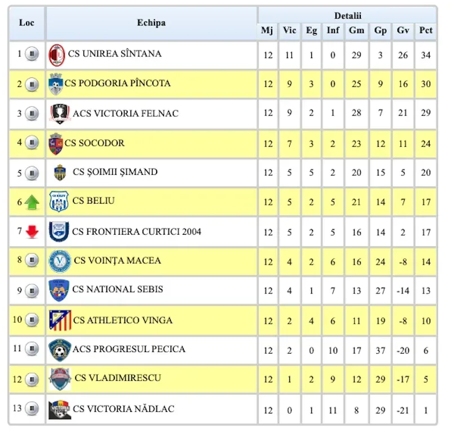This screenshot has width=451, height=431.
Task: Click the unchanged-position indicator next to rank 1
Action: point(32,54)
